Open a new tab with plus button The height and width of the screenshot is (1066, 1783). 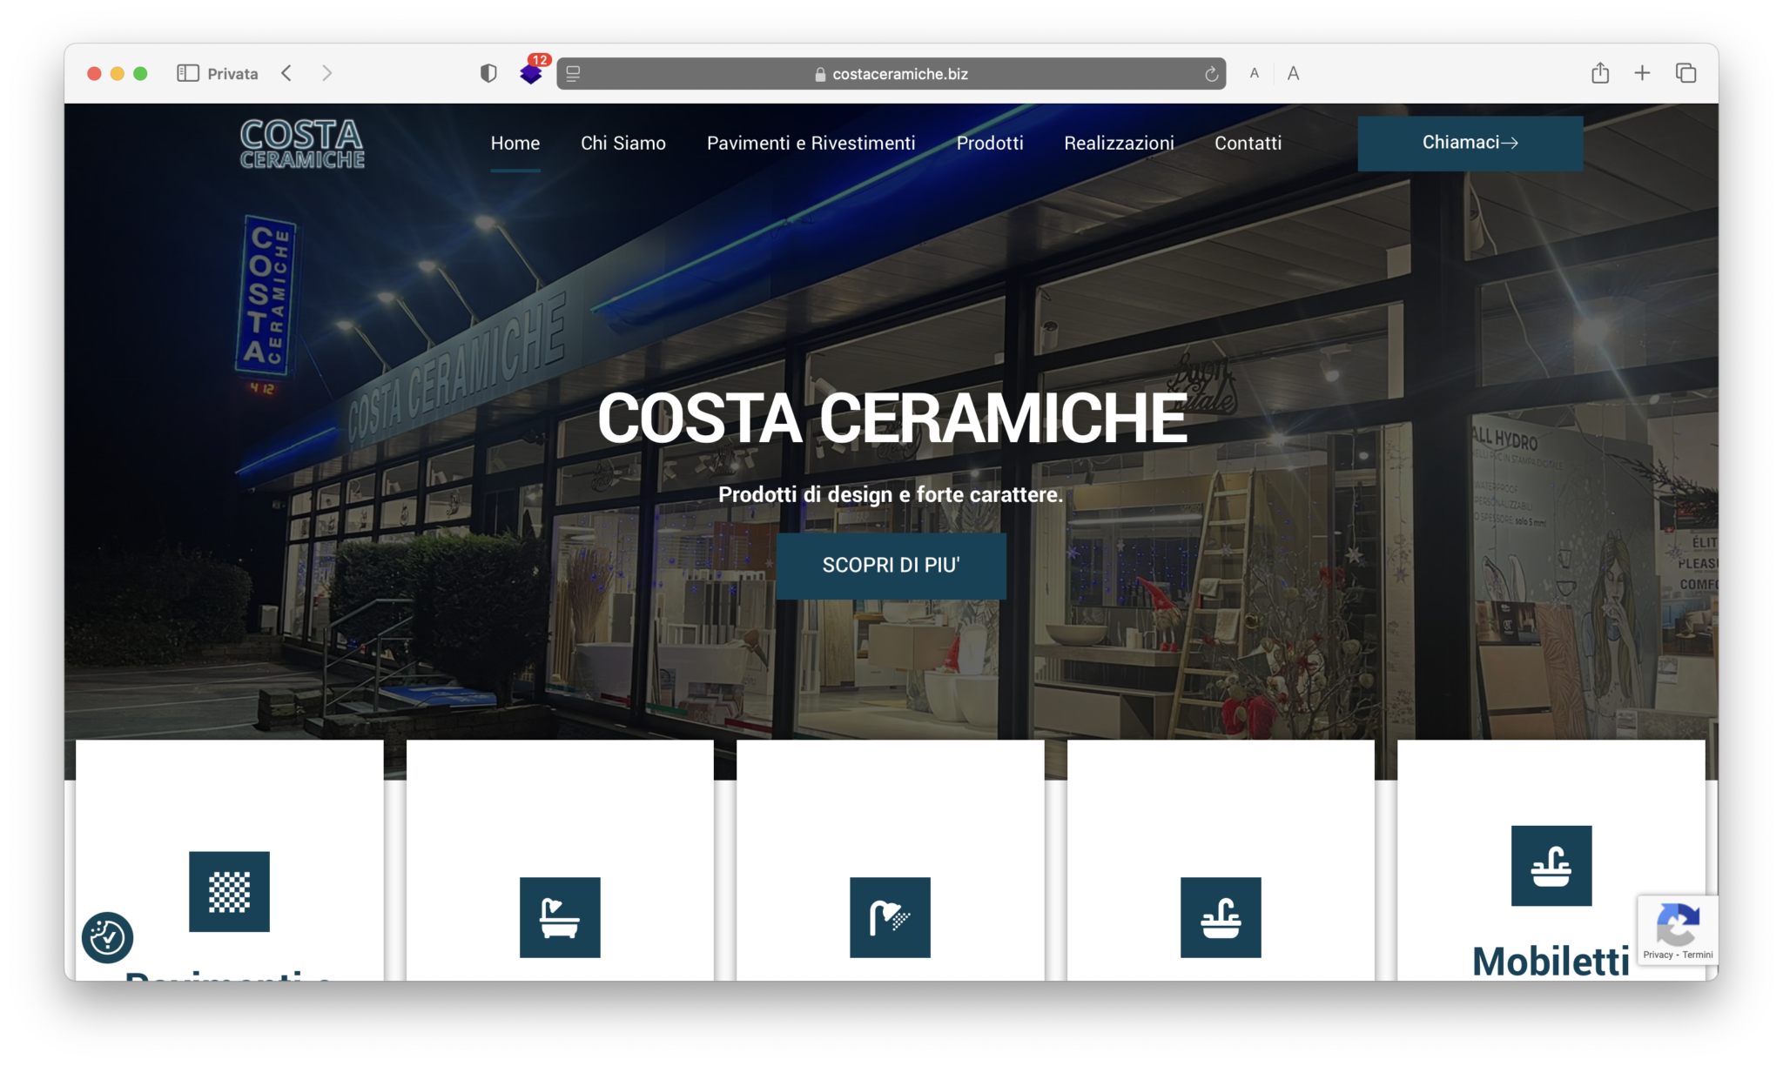point(1642,73)
